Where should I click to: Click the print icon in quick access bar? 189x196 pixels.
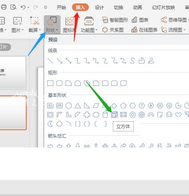(4, 7)
